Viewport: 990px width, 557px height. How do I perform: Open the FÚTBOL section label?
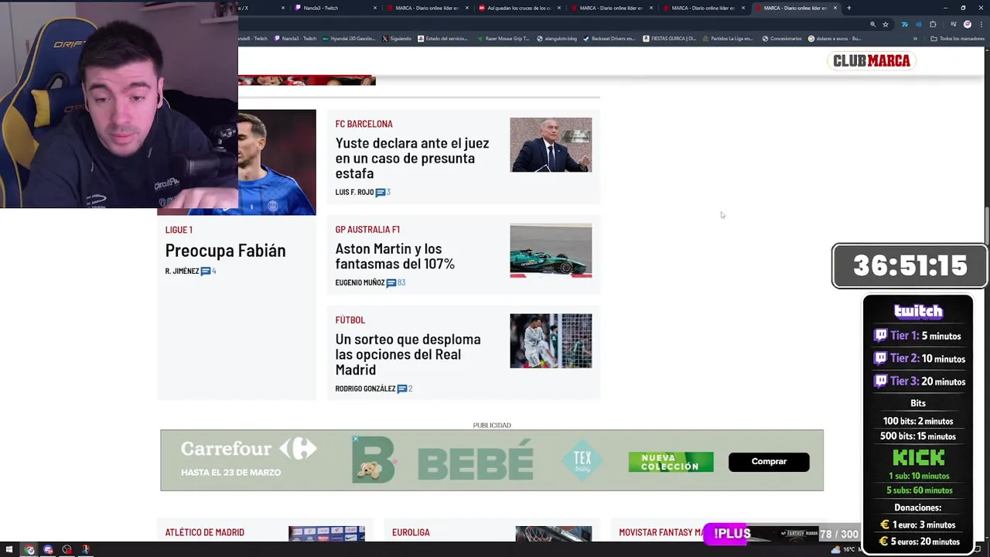[350, 320]
